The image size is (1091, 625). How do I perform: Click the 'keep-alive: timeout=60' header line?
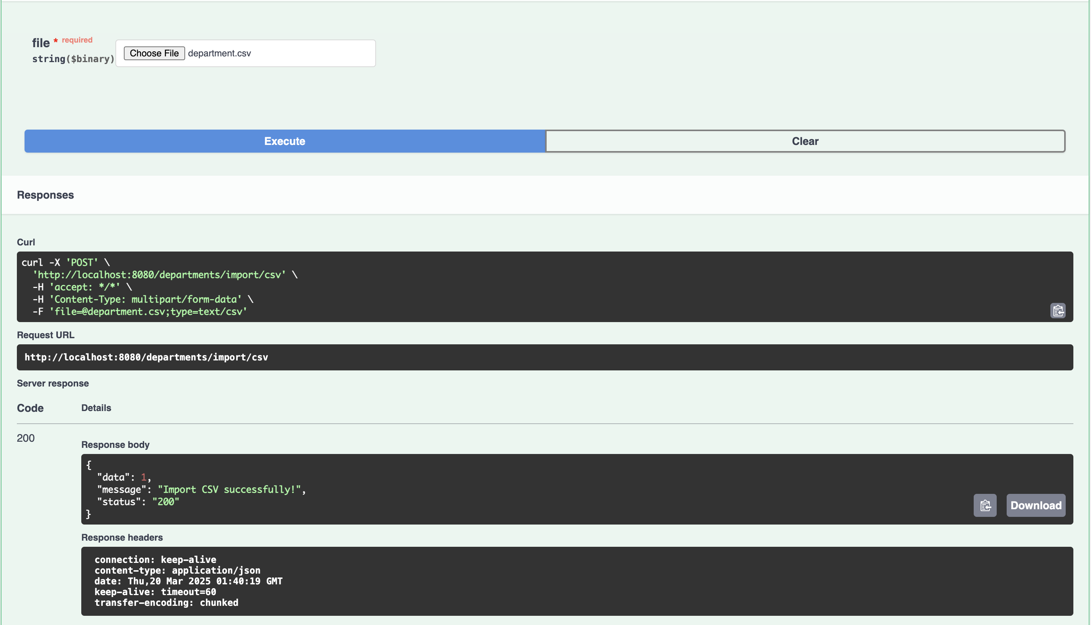point(155,592)
